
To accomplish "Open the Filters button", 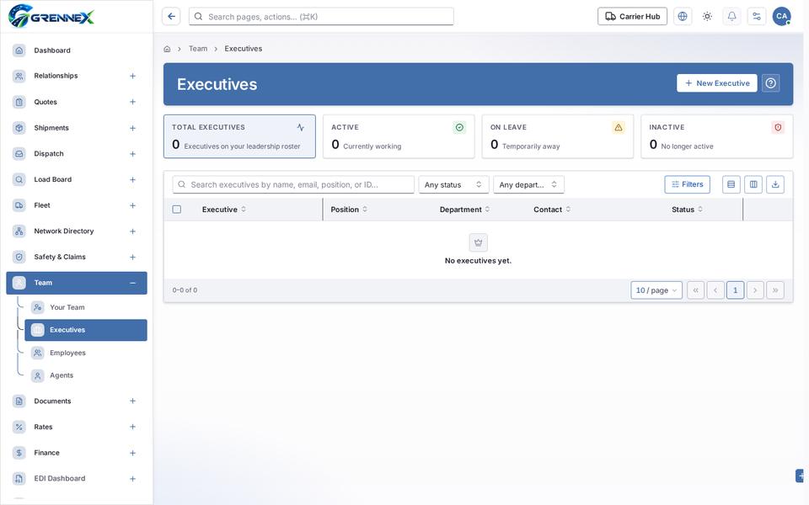I will (x=687, y=184).
